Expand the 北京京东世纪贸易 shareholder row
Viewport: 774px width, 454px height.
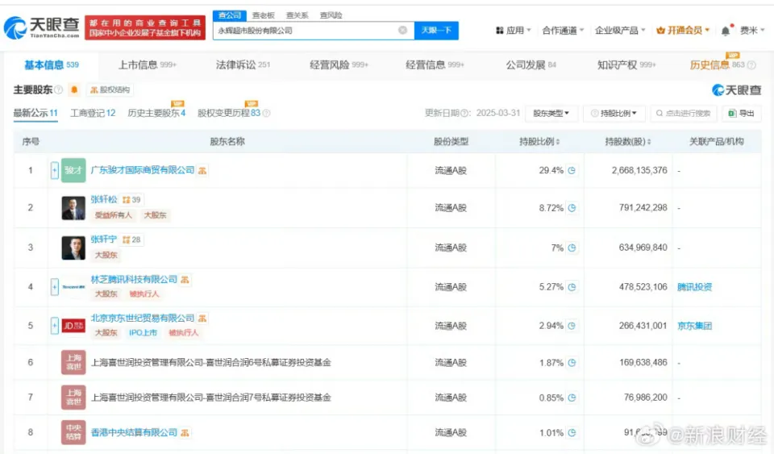tap(55, 326)
